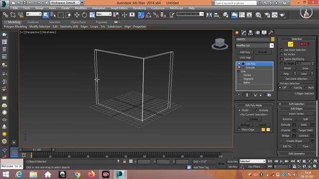Enable Ignore Backfacing checkbox

282,59
